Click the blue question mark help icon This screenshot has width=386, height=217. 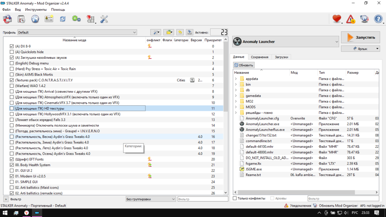pos(378,19)
